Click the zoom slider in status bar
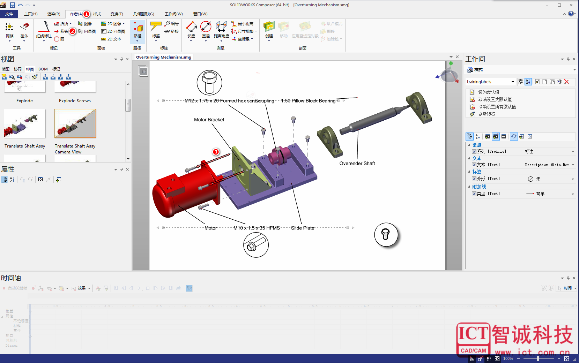Viewport: 579px width, 363px height. pyautogui.click(x=538, y=358)
